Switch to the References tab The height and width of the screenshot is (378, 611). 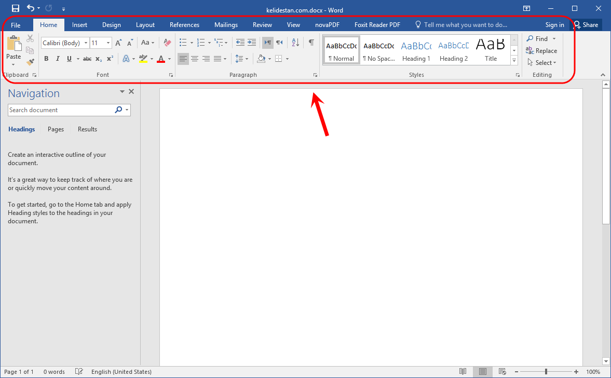(184, 25)
